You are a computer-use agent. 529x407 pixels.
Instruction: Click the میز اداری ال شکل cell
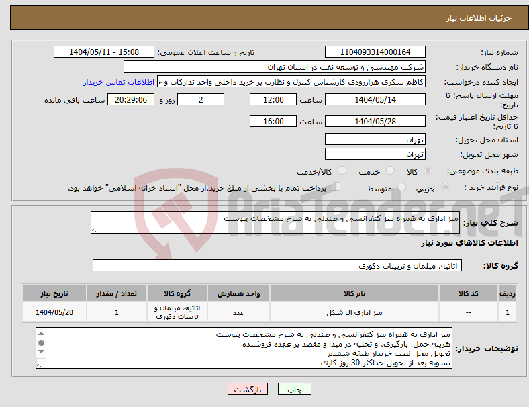click(x=354, y=312)
